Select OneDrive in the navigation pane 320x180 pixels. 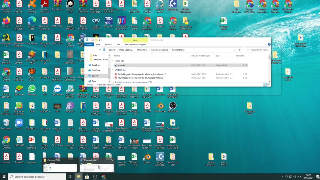[x=96, y=70]
